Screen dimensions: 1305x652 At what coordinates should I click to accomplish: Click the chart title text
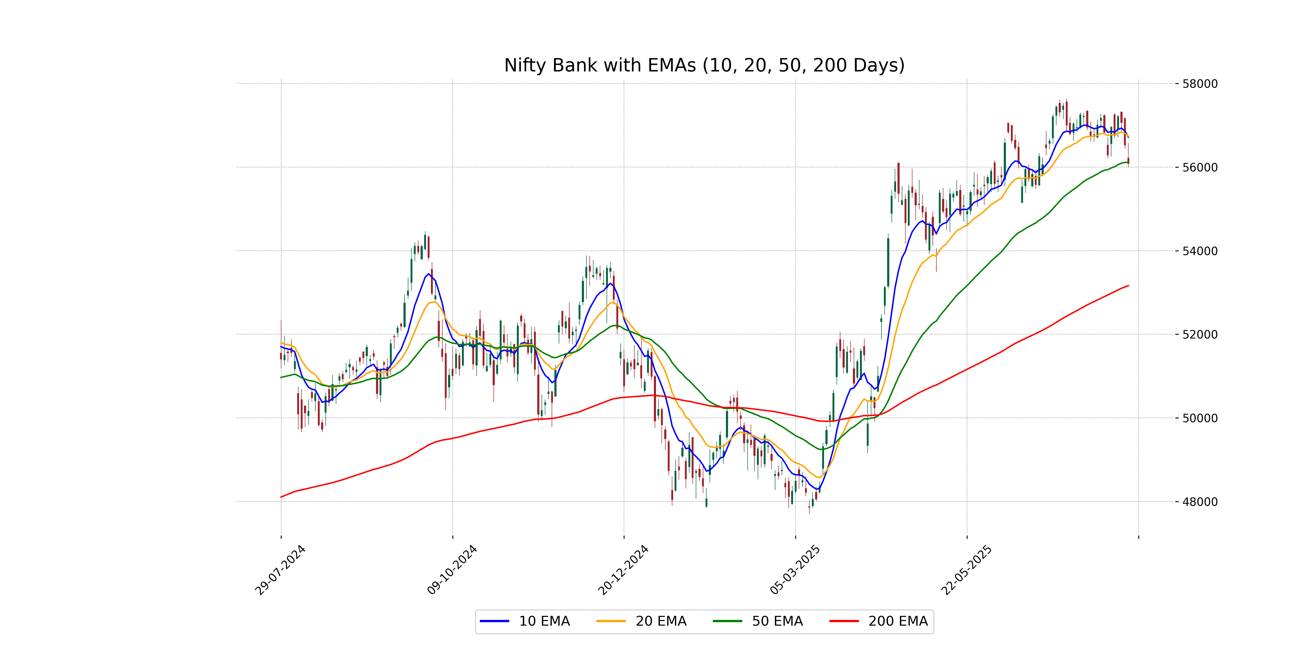pos(704,65)
